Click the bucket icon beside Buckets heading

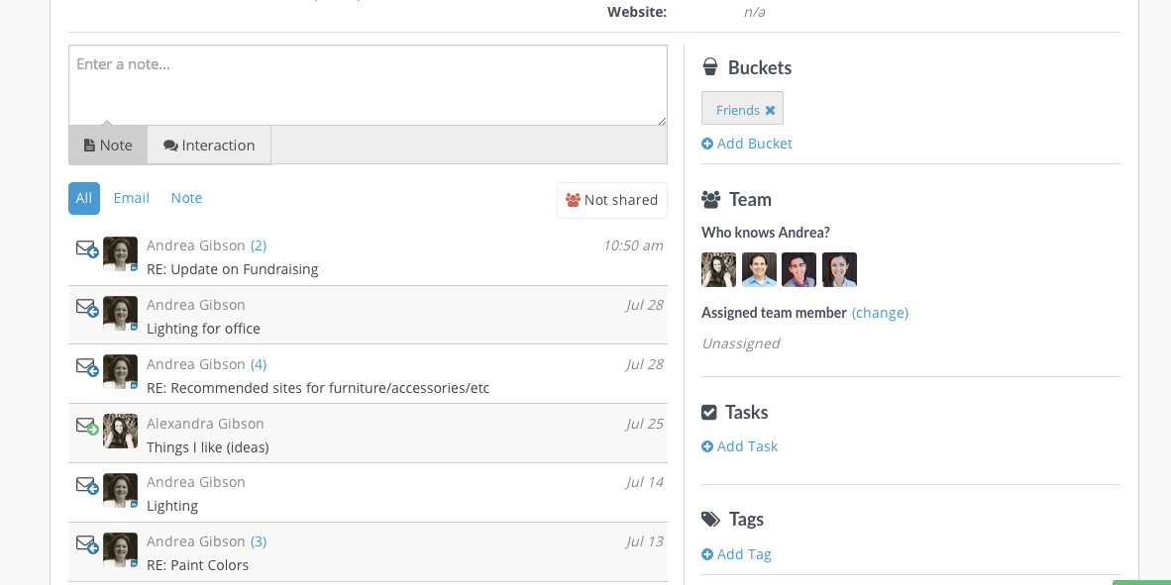pos(710,67)
